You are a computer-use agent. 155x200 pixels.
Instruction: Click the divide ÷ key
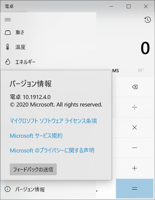134,107
